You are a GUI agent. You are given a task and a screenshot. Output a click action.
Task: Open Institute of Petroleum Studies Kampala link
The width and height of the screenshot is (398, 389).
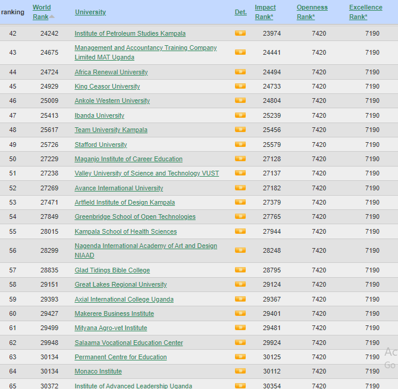coord(130,33)
